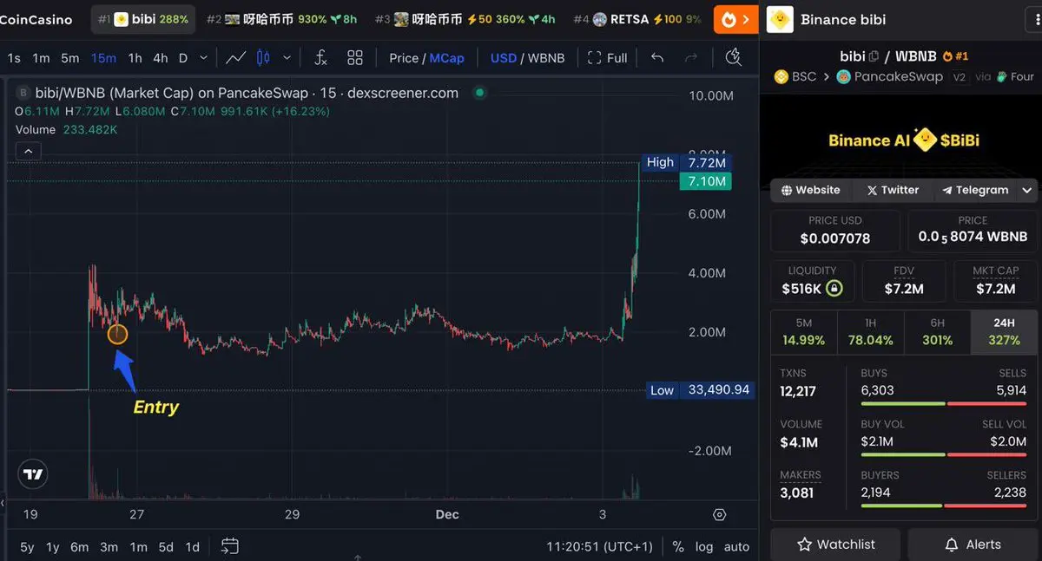Open trending #2 token 930%
This screenshot has width=1042, height=561.
tap(281, 19)
